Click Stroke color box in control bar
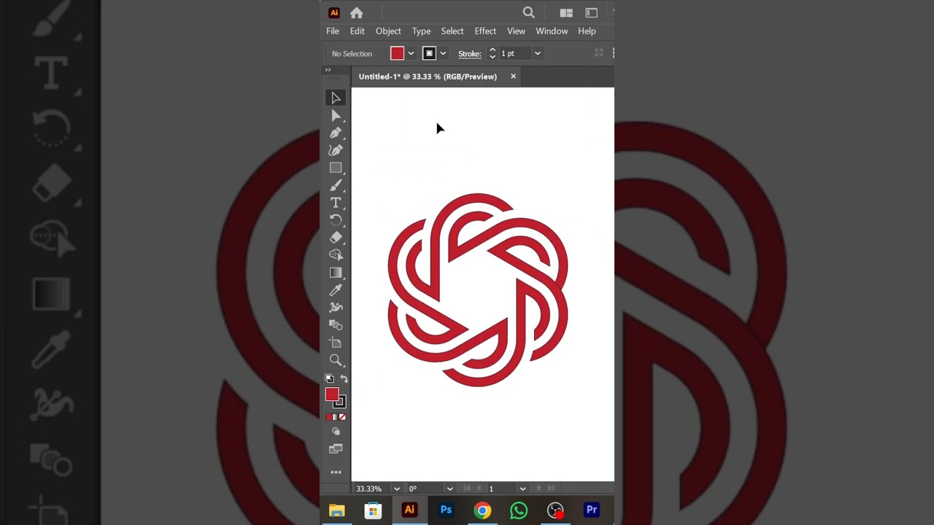This screenshot has height=525, width=934. (x=429, y=53)
